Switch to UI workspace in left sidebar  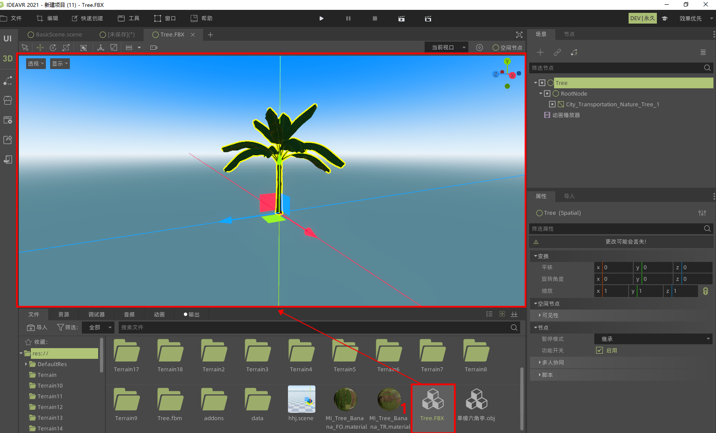click(8, 39)
